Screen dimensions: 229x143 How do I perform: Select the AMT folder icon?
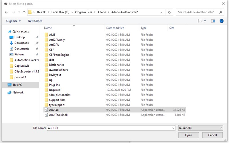[46, 35]
